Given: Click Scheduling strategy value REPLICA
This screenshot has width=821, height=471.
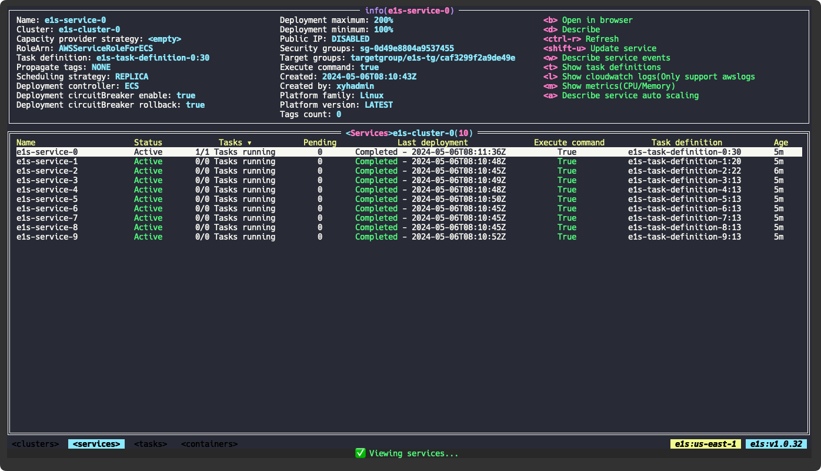Looking at the screenshot, I should pyautogui.click(x=132, y=77).
